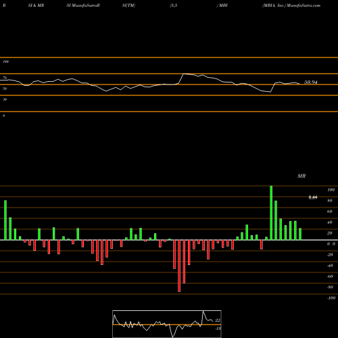
Task: Click the 'SI & MR' header text
Action: tap(36, 5)
